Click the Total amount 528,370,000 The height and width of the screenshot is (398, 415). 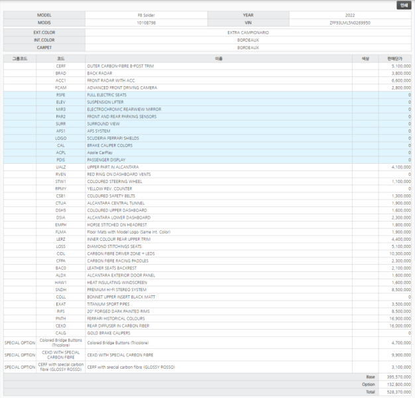point(399,392)
